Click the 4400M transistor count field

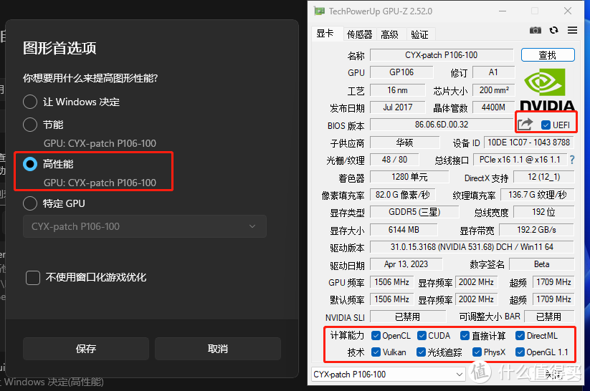click(x=494, y=107)
